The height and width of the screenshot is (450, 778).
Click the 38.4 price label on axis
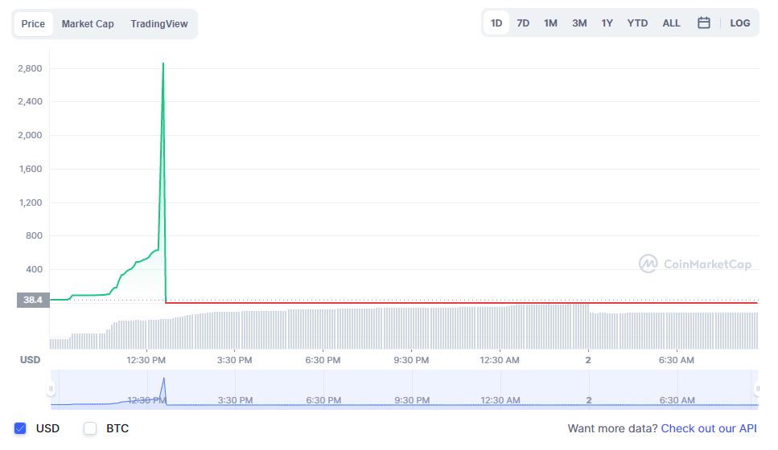(x=32, y=300)
